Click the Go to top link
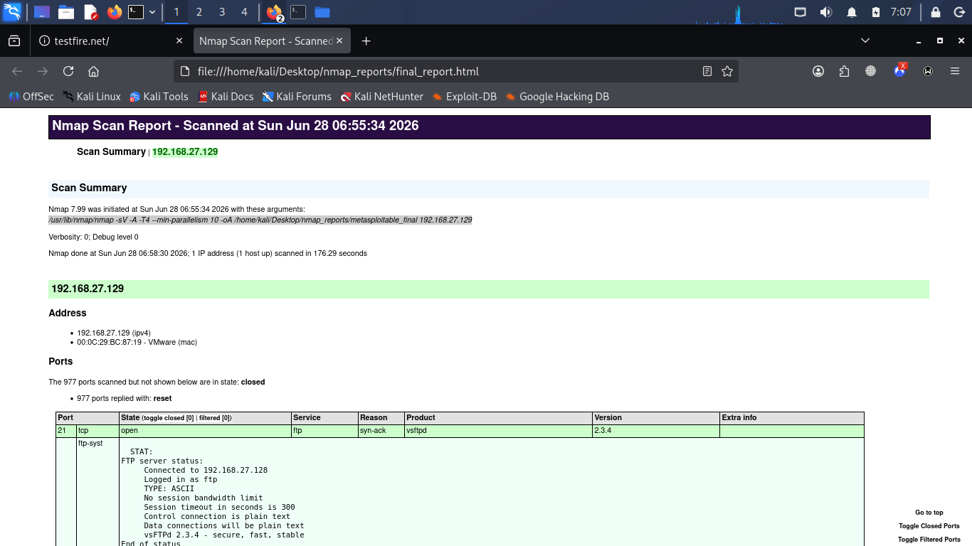Viewport: 972px width, 546px height. pos(929,513)
